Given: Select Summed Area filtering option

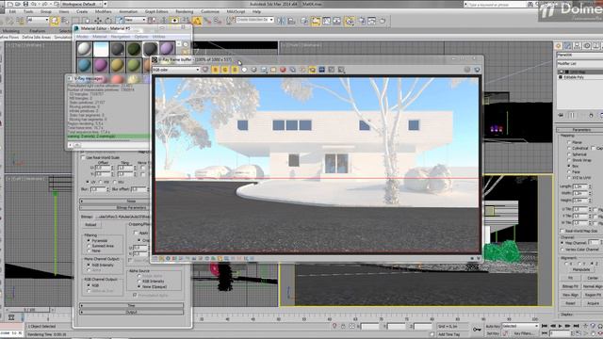Looking at the screenshot, I should [x=89, y=246].
